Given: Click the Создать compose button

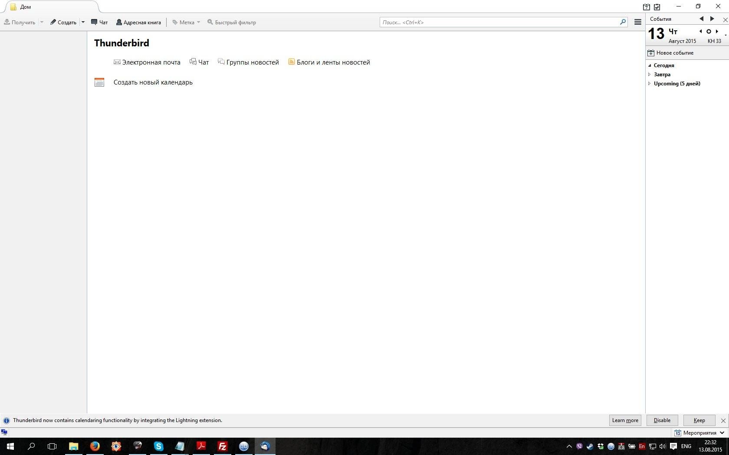Looking at the screenshot, I should [x=63, y=22].
